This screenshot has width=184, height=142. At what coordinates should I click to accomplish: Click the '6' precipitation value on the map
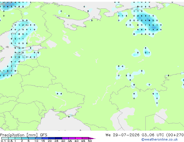tap(149, 20)
